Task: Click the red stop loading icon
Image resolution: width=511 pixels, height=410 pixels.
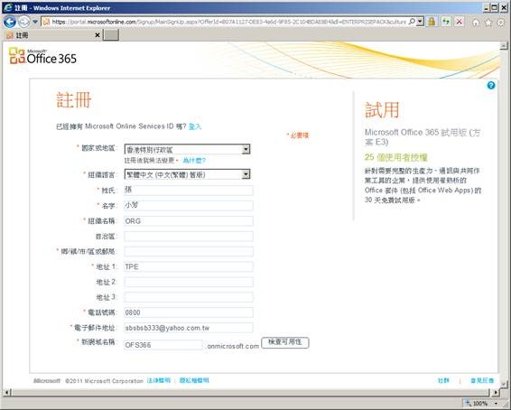Action: click(460, 22)
